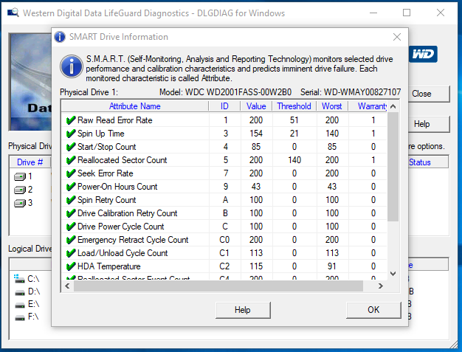The image size is (462, 352).
Task: Click the DLGDIAG app icon in title bar
Action: click(x=13, y=13)
